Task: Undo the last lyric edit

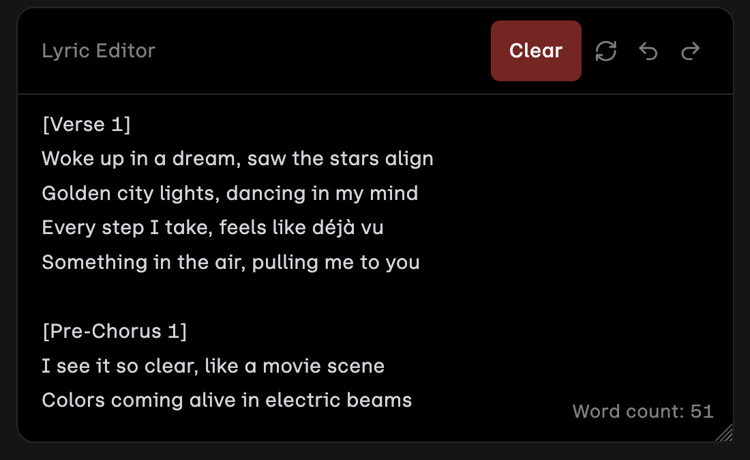Action: pos(648,51)
